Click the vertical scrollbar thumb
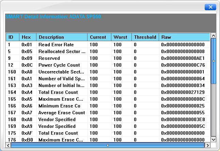 (214, 61)
